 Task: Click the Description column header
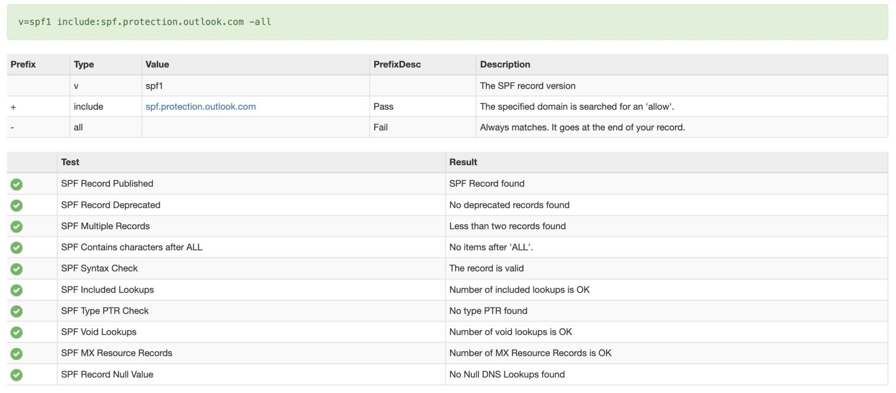coord(504,64)
